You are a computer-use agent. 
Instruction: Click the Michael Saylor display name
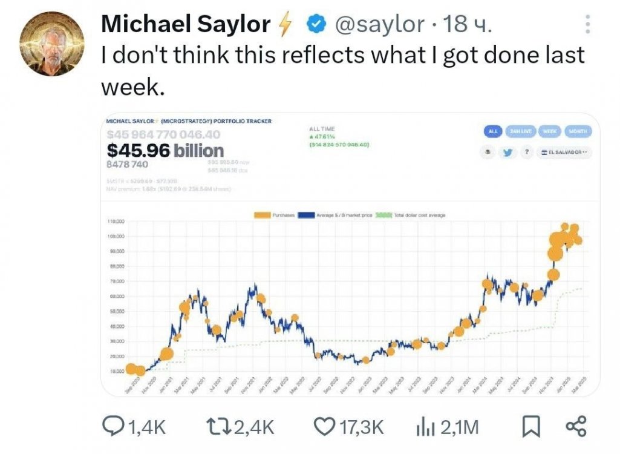(x=186, y=24)
